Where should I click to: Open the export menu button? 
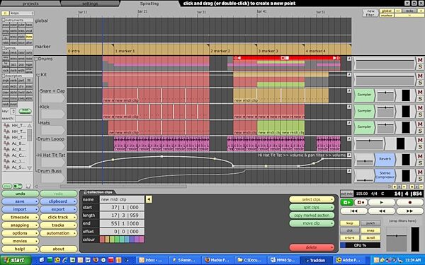(x=58, y=209)
